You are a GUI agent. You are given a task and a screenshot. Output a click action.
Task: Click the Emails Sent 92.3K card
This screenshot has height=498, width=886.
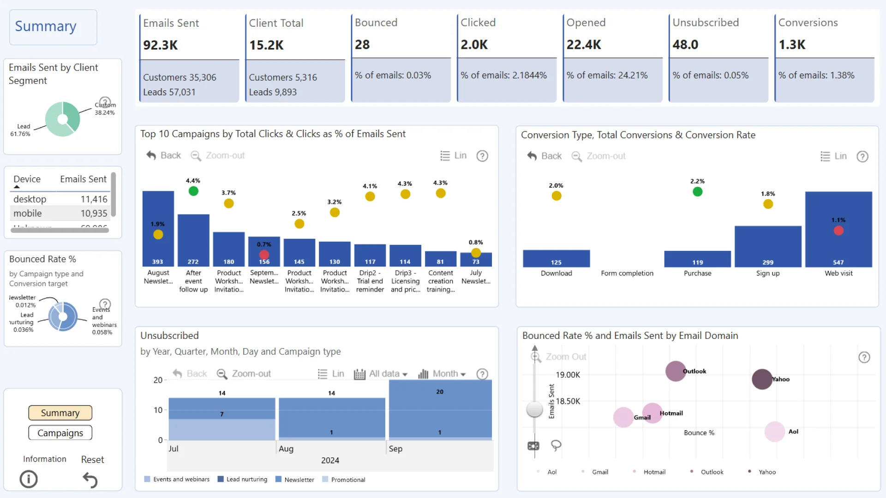tap(189, 58)
